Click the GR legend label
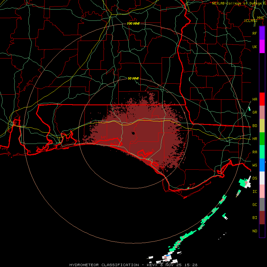267x267 pixels. pyautogui.click(x=255, y=112)
